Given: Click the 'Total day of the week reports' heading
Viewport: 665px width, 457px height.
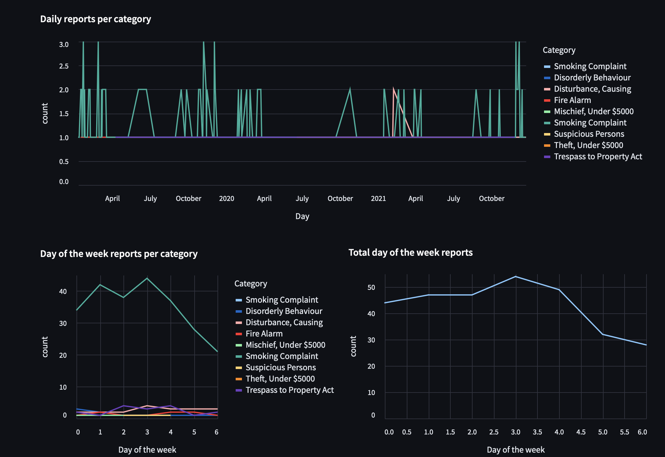Looking at the screenshot, I should click(410, 253).
